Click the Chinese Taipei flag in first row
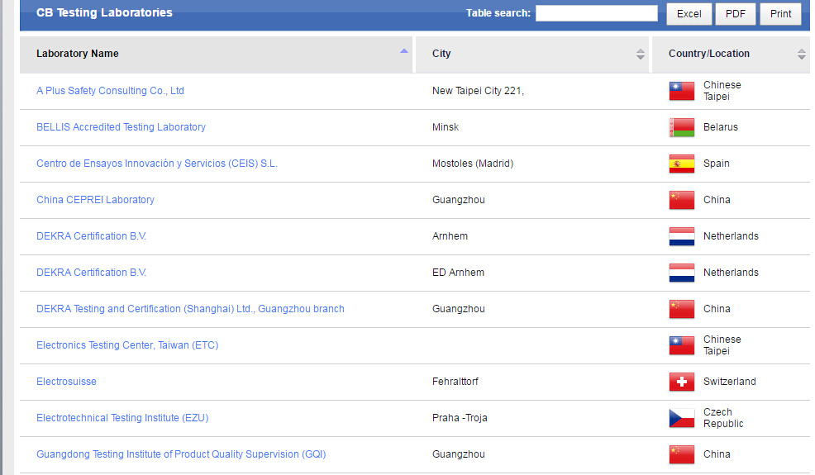 point(681,91)
